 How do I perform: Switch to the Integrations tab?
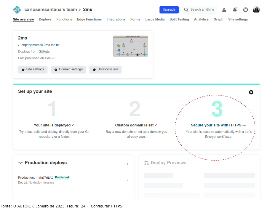(116, 20)
